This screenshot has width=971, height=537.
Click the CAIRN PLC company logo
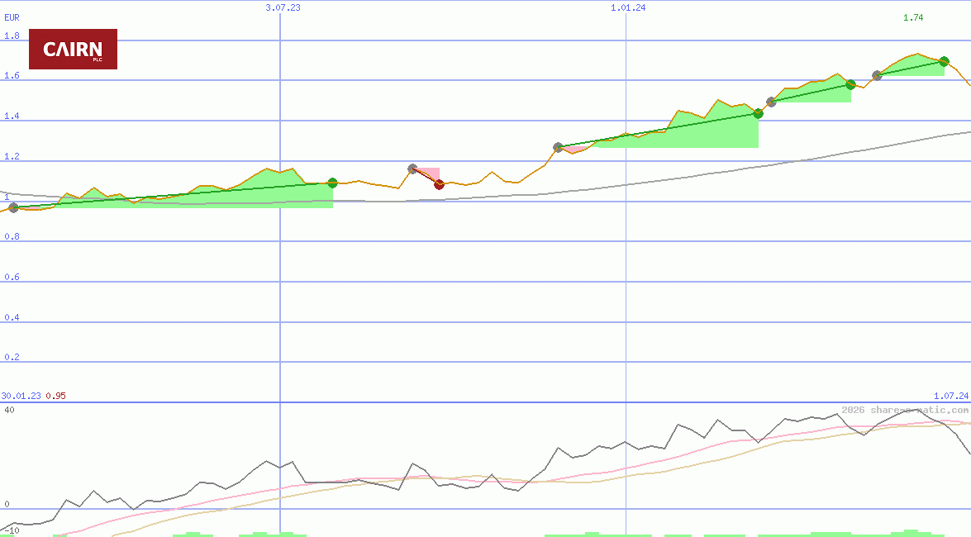[73, 49]
